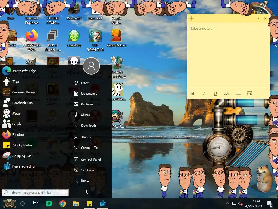Screen dimensions: 278x209
Task: Open Command Prompt in start menu
Action: (20, 92)
